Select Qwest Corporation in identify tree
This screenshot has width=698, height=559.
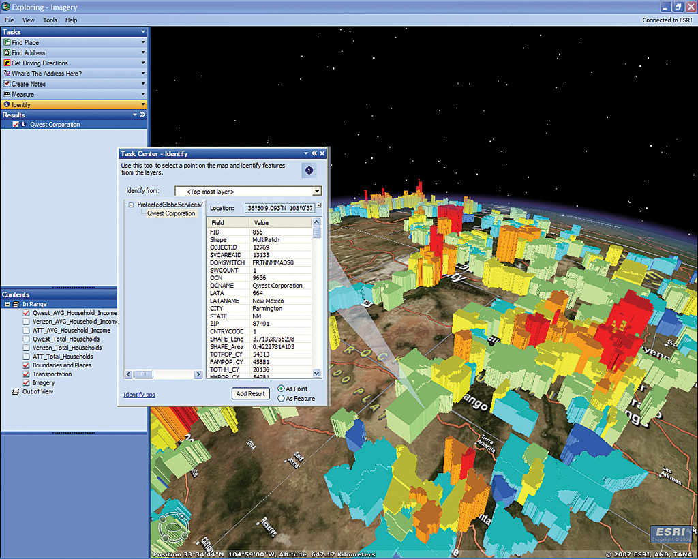[171, 213]
